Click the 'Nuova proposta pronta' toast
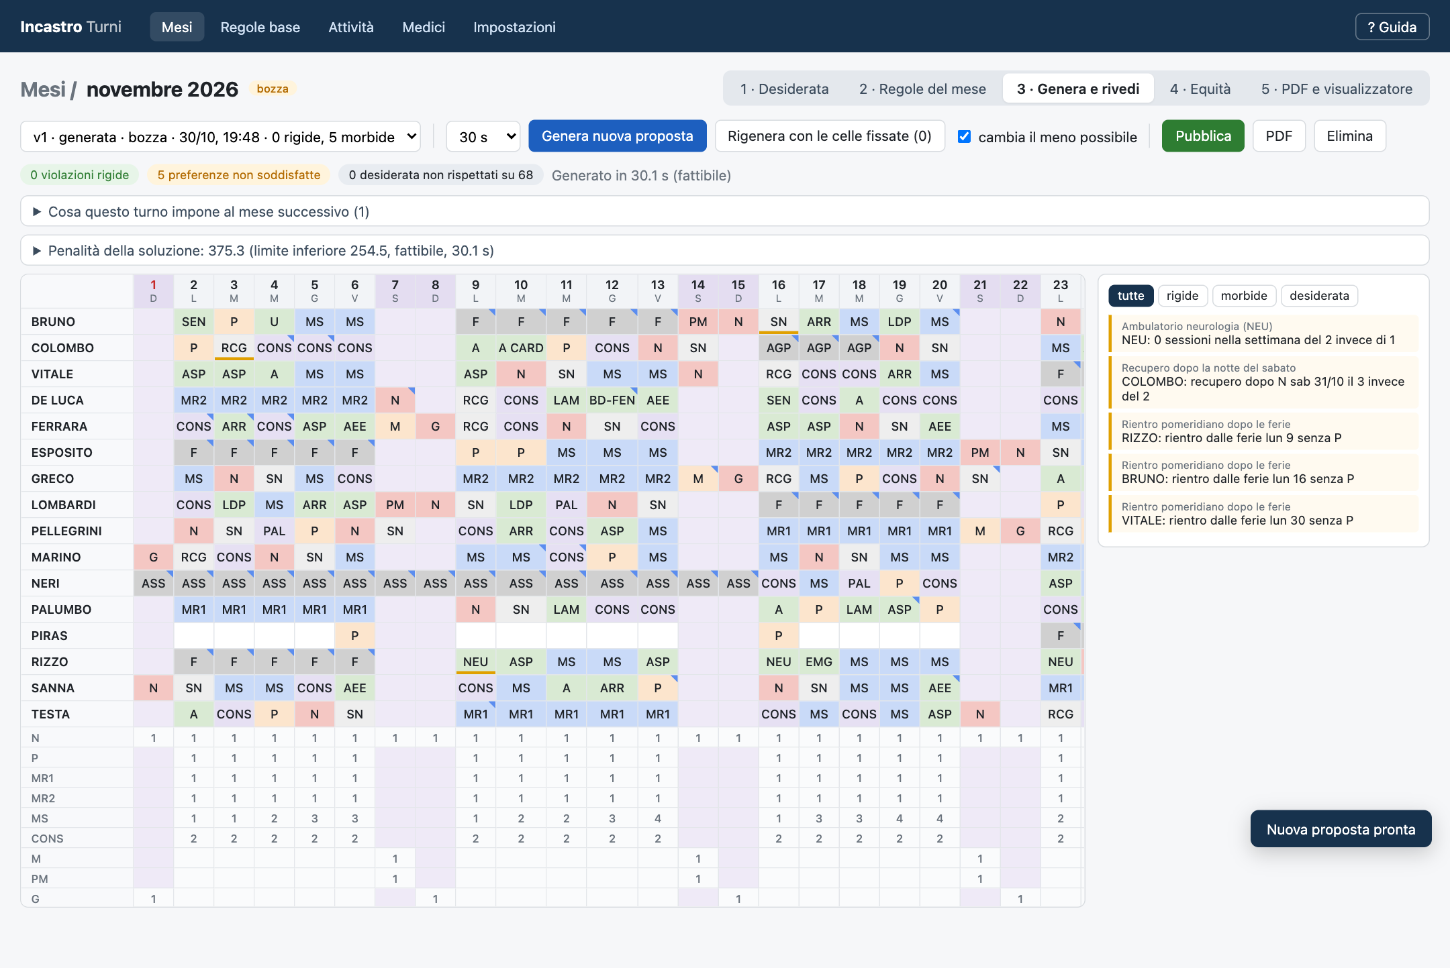 1341,829
